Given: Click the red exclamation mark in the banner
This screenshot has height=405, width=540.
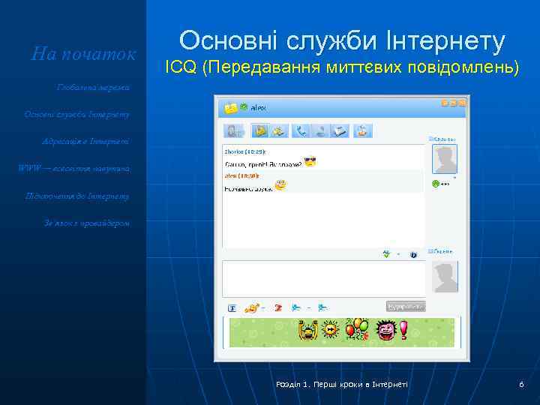Looking at the screenshot, I should pyautogui.click(x=403, y=330).
